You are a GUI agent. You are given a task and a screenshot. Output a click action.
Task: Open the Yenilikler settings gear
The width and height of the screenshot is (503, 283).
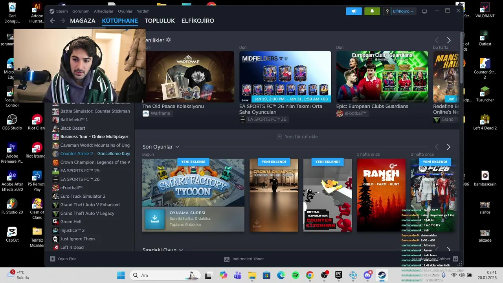click(169, 40)
